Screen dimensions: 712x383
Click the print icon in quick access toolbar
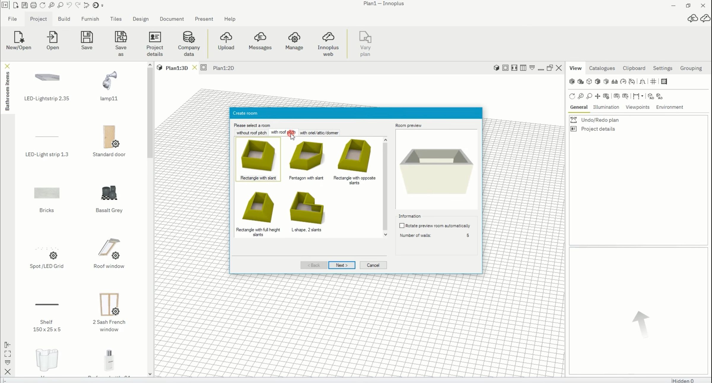(x=34, y=5)
